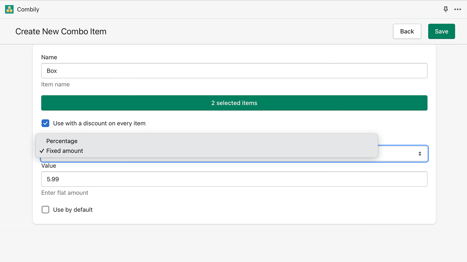Click the 'Enter flat amount' helper text
Image resolution: width=467 pixels, height=262 pixels.
click(x=65, y=193)
